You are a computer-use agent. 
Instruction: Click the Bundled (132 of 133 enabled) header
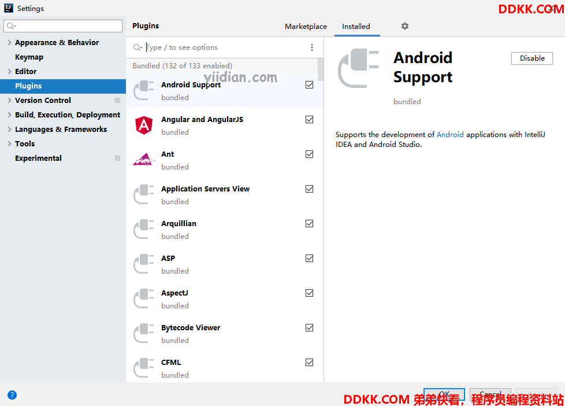[183, 66]
